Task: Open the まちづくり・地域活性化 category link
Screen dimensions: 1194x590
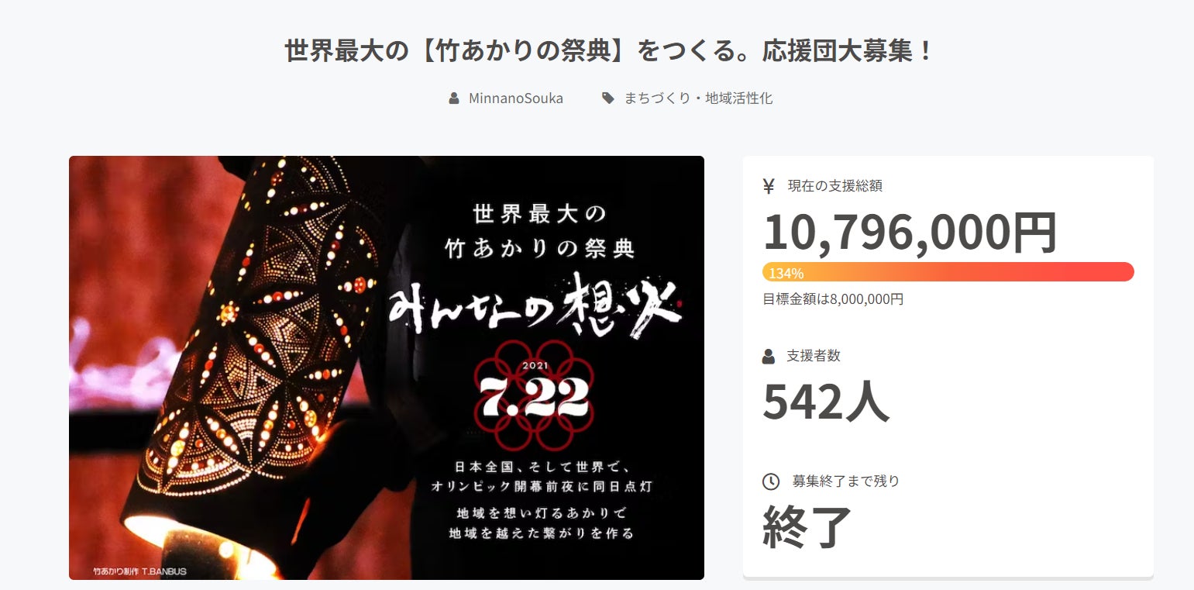Action: (x=698, y=98)
